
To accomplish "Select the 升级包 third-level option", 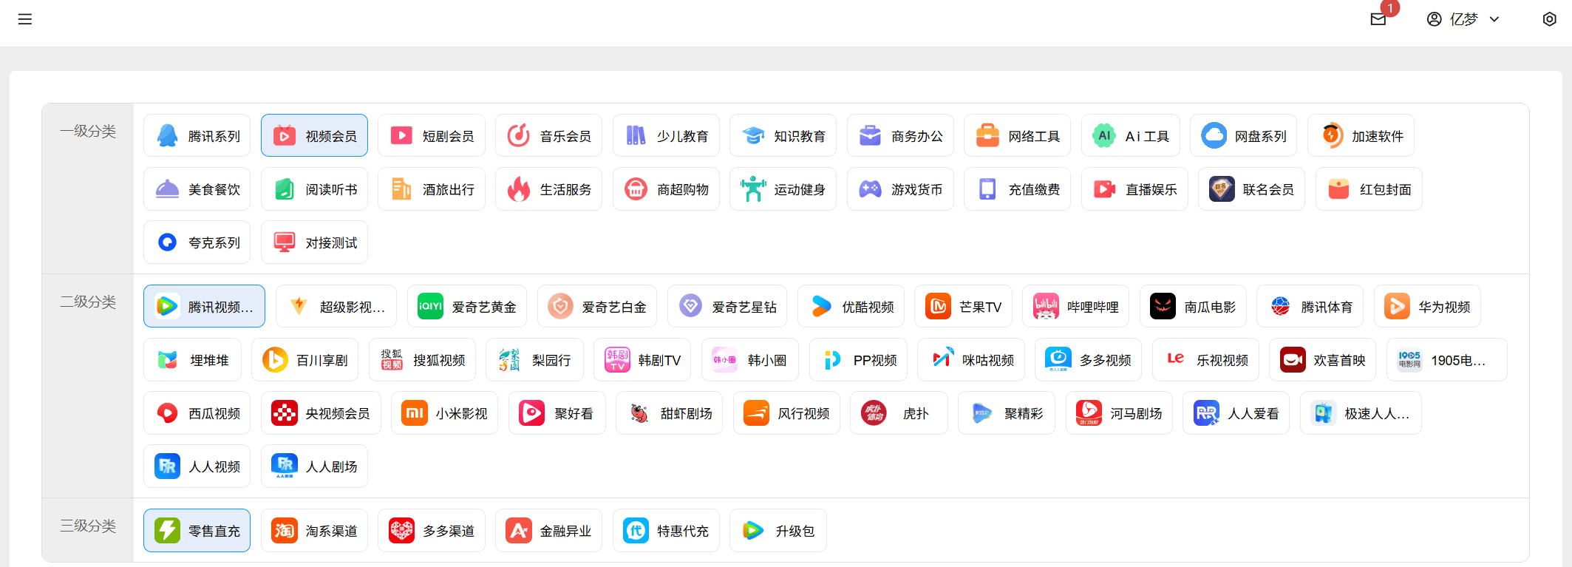I will coord(778,531).
